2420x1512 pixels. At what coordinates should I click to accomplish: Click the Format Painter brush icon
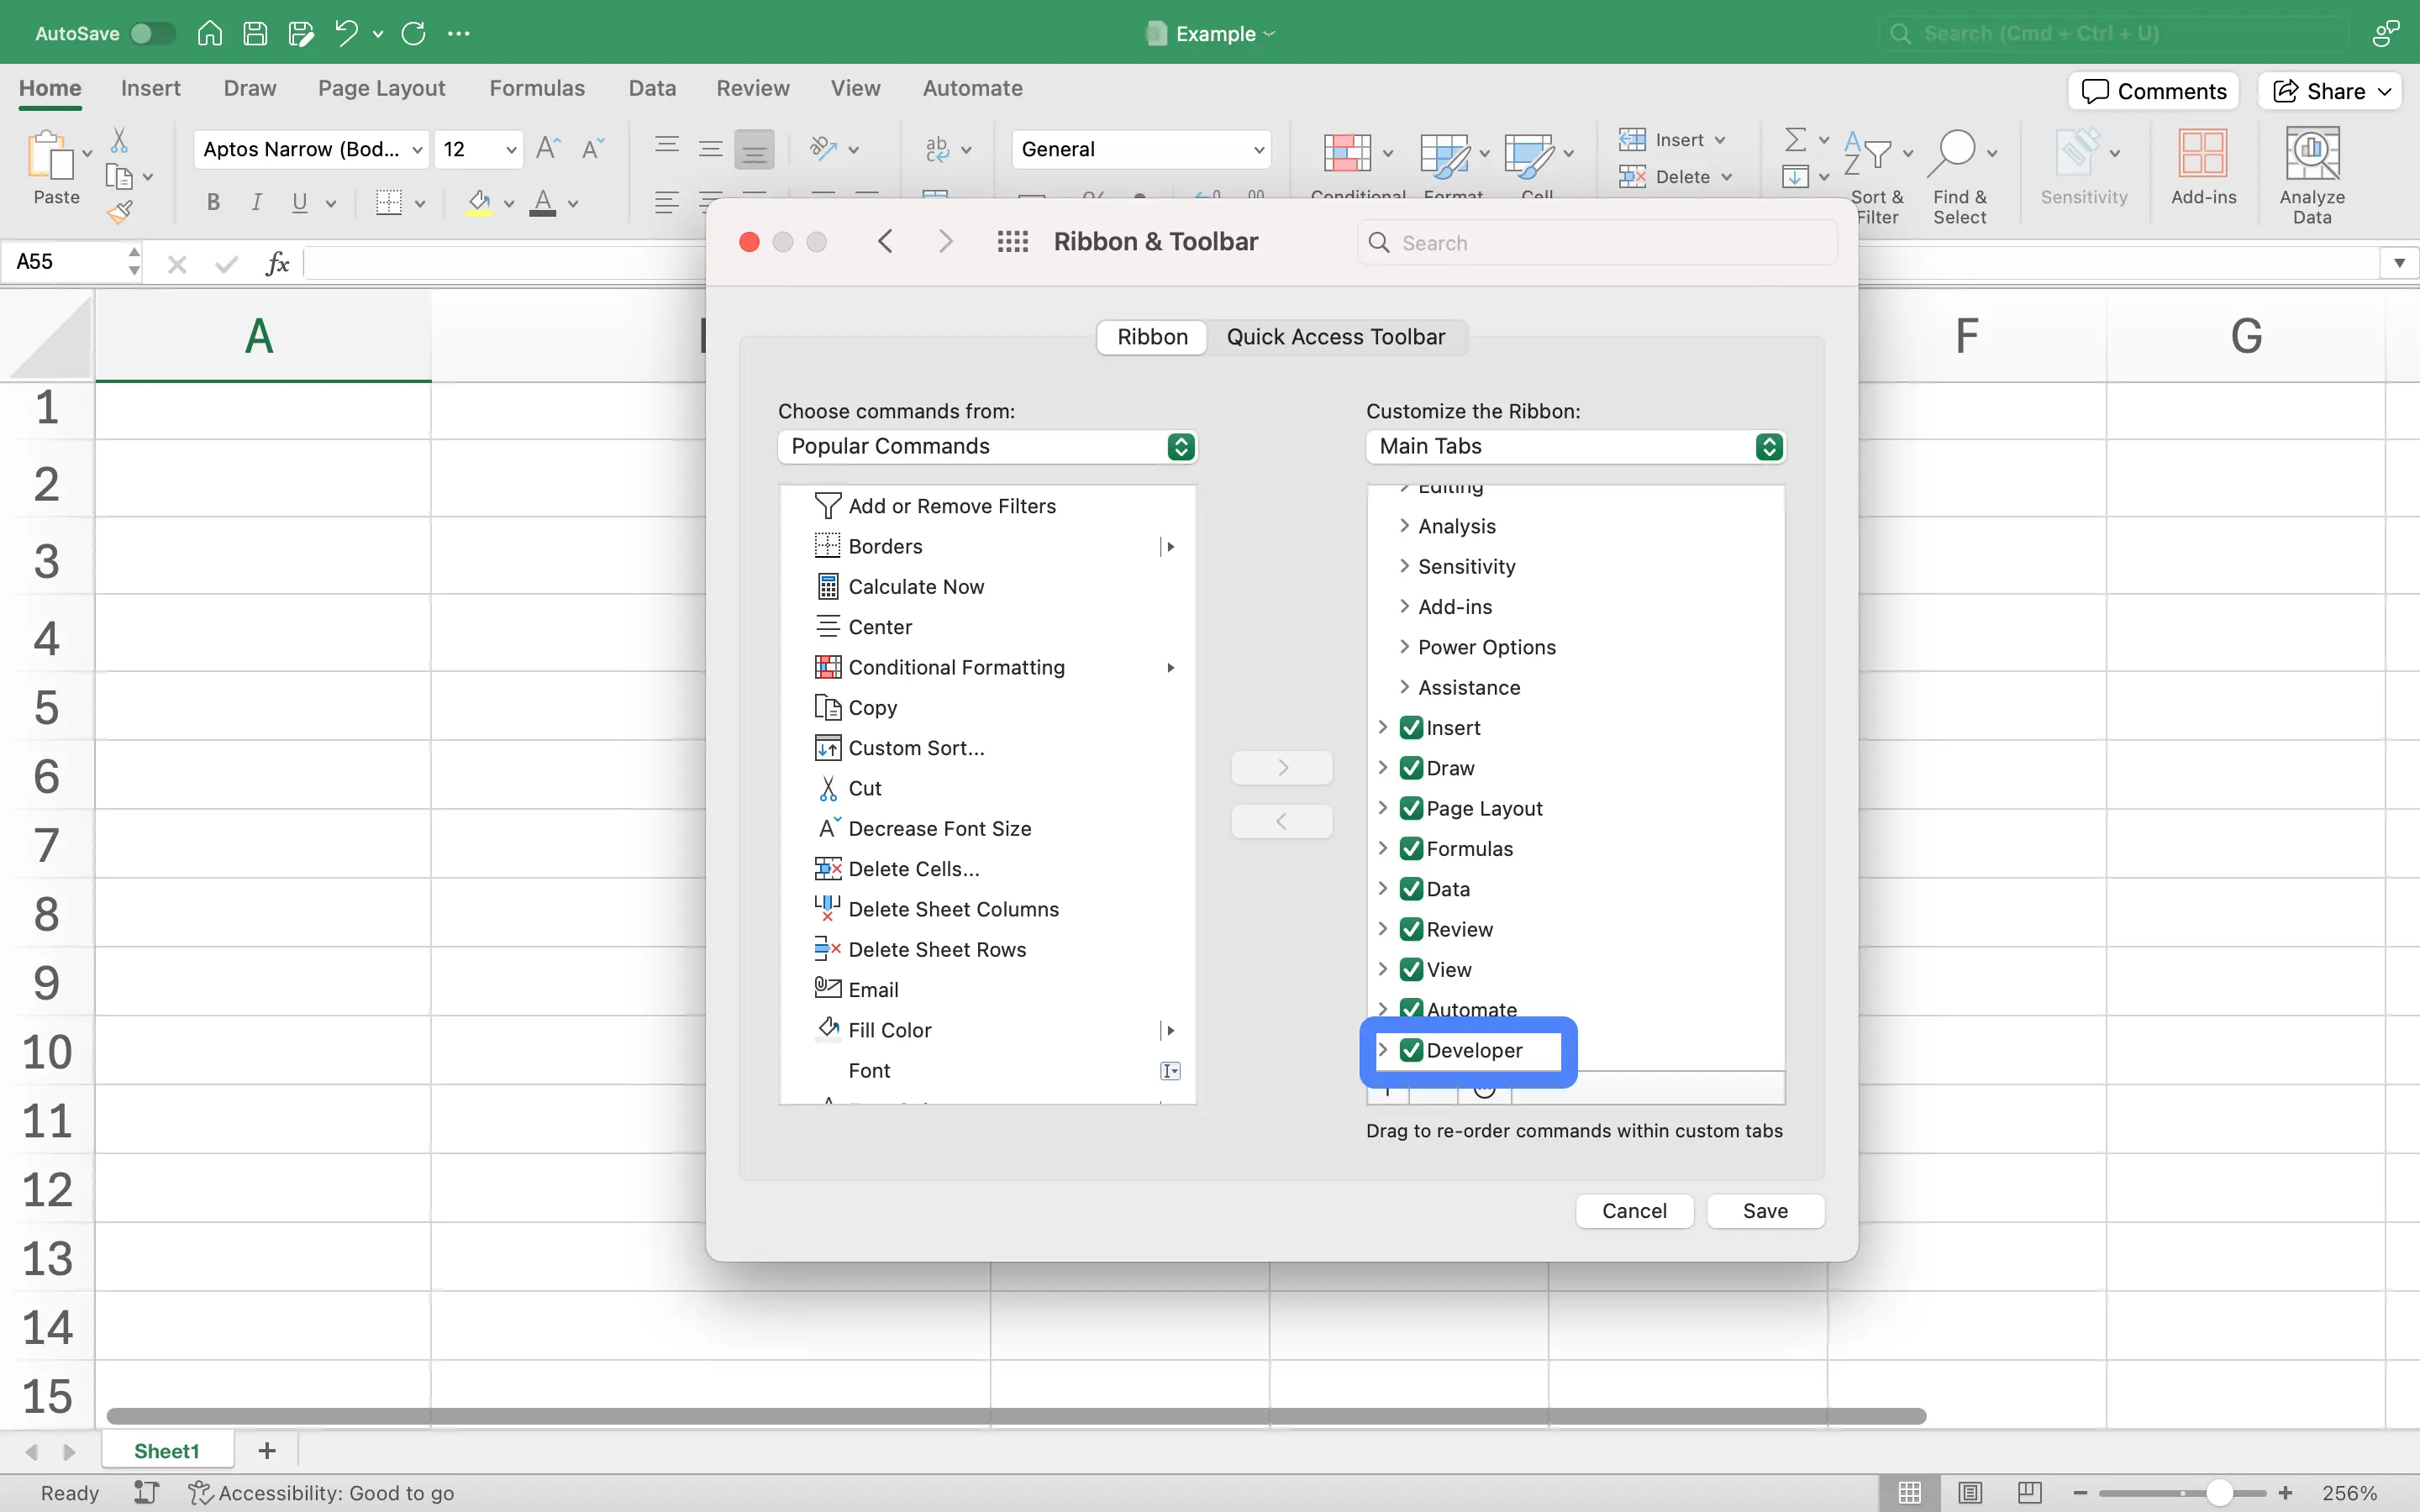click(x=120, y=211)
